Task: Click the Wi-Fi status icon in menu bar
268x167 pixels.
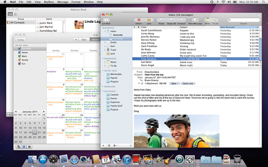Action: click(x=223, y=2)
